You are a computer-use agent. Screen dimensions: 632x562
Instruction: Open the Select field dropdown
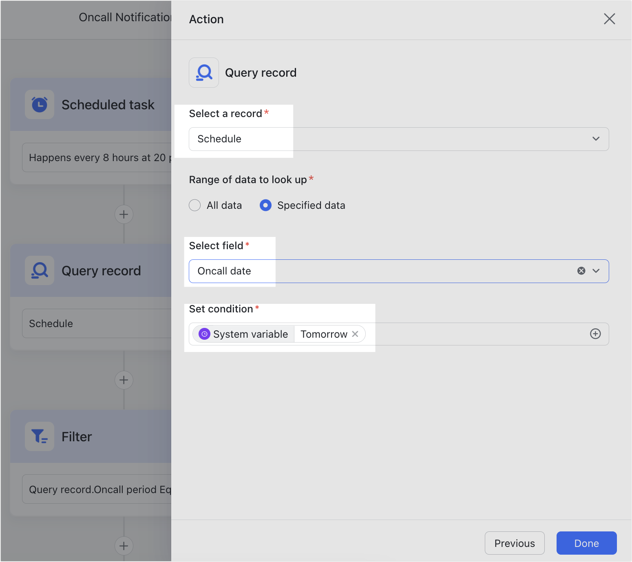coord(596,271)
